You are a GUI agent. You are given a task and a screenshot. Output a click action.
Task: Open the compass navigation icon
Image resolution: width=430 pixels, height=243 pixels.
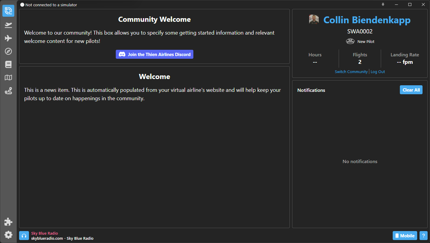(8, 51)
